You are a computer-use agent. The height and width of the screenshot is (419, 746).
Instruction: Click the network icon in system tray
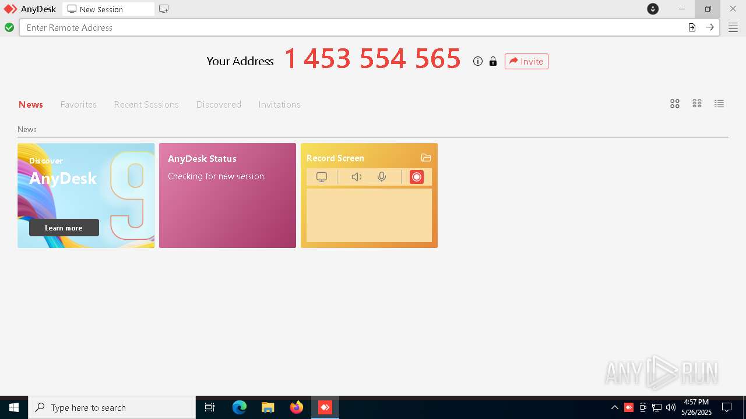pyautogui.click(x=657, y=407)
